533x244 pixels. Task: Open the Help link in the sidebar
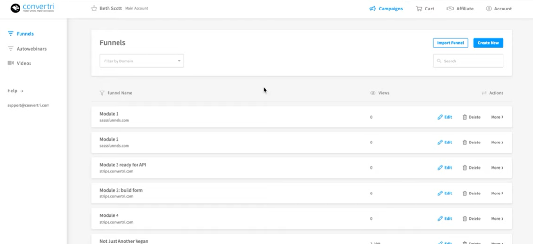[x=15, y=91]
